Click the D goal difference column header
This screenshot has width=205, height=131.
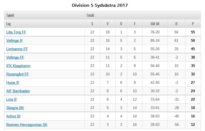(176, 24)
